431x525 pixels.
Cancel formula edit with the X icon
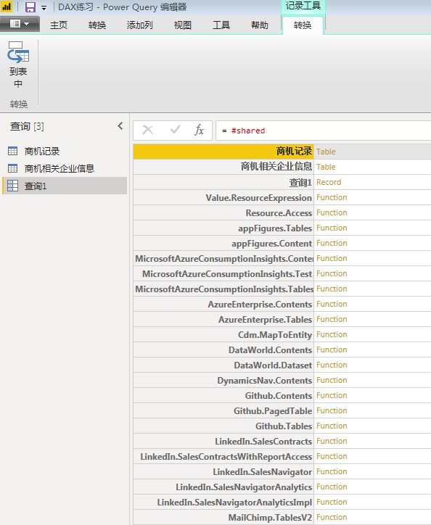148,130
